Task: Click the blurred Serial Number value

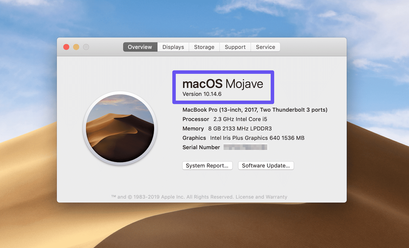Action: coord(245,147)
